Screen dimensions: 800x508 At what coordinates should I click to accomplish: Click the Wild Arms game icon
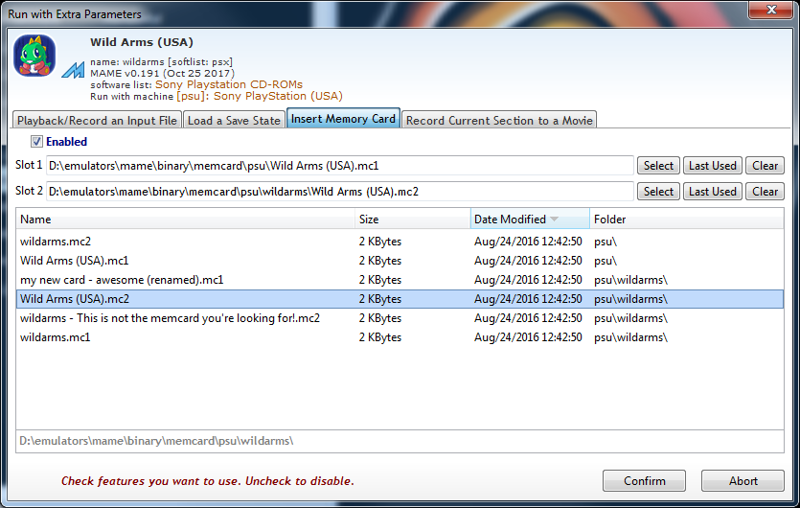pyautogui.click(x=34, y=56)
